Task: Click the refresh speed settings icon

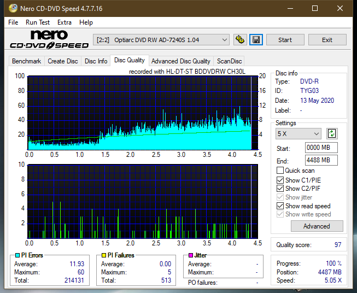Action: click(x=332, y=133)
